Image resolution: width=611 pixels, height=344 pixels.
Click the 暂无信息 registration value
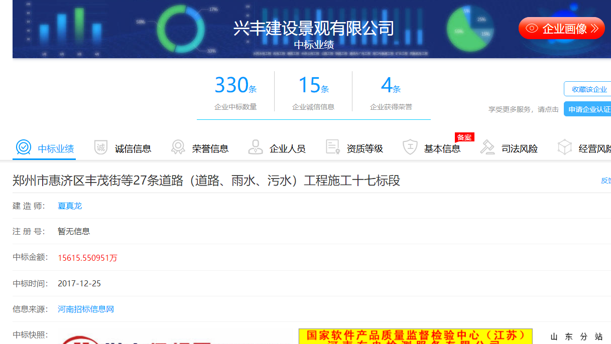click(x=74, y=231)
